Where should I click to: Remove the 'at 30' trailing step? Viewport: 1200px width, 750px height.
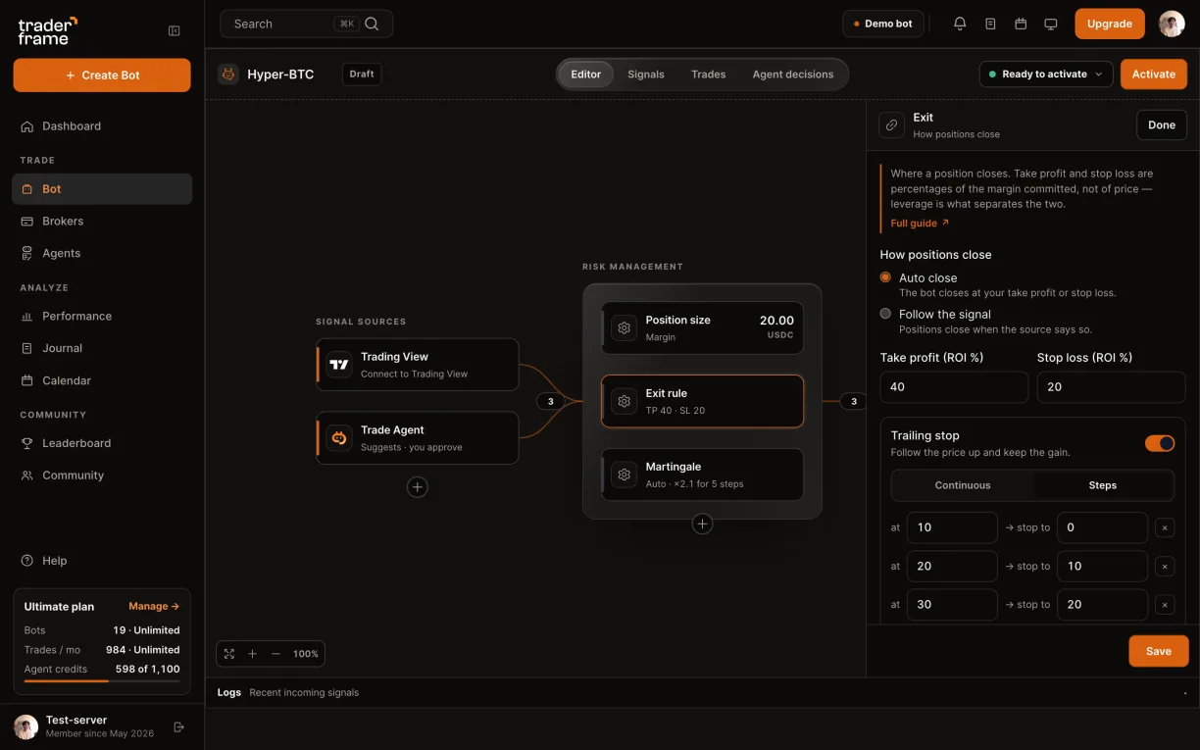1165,605
